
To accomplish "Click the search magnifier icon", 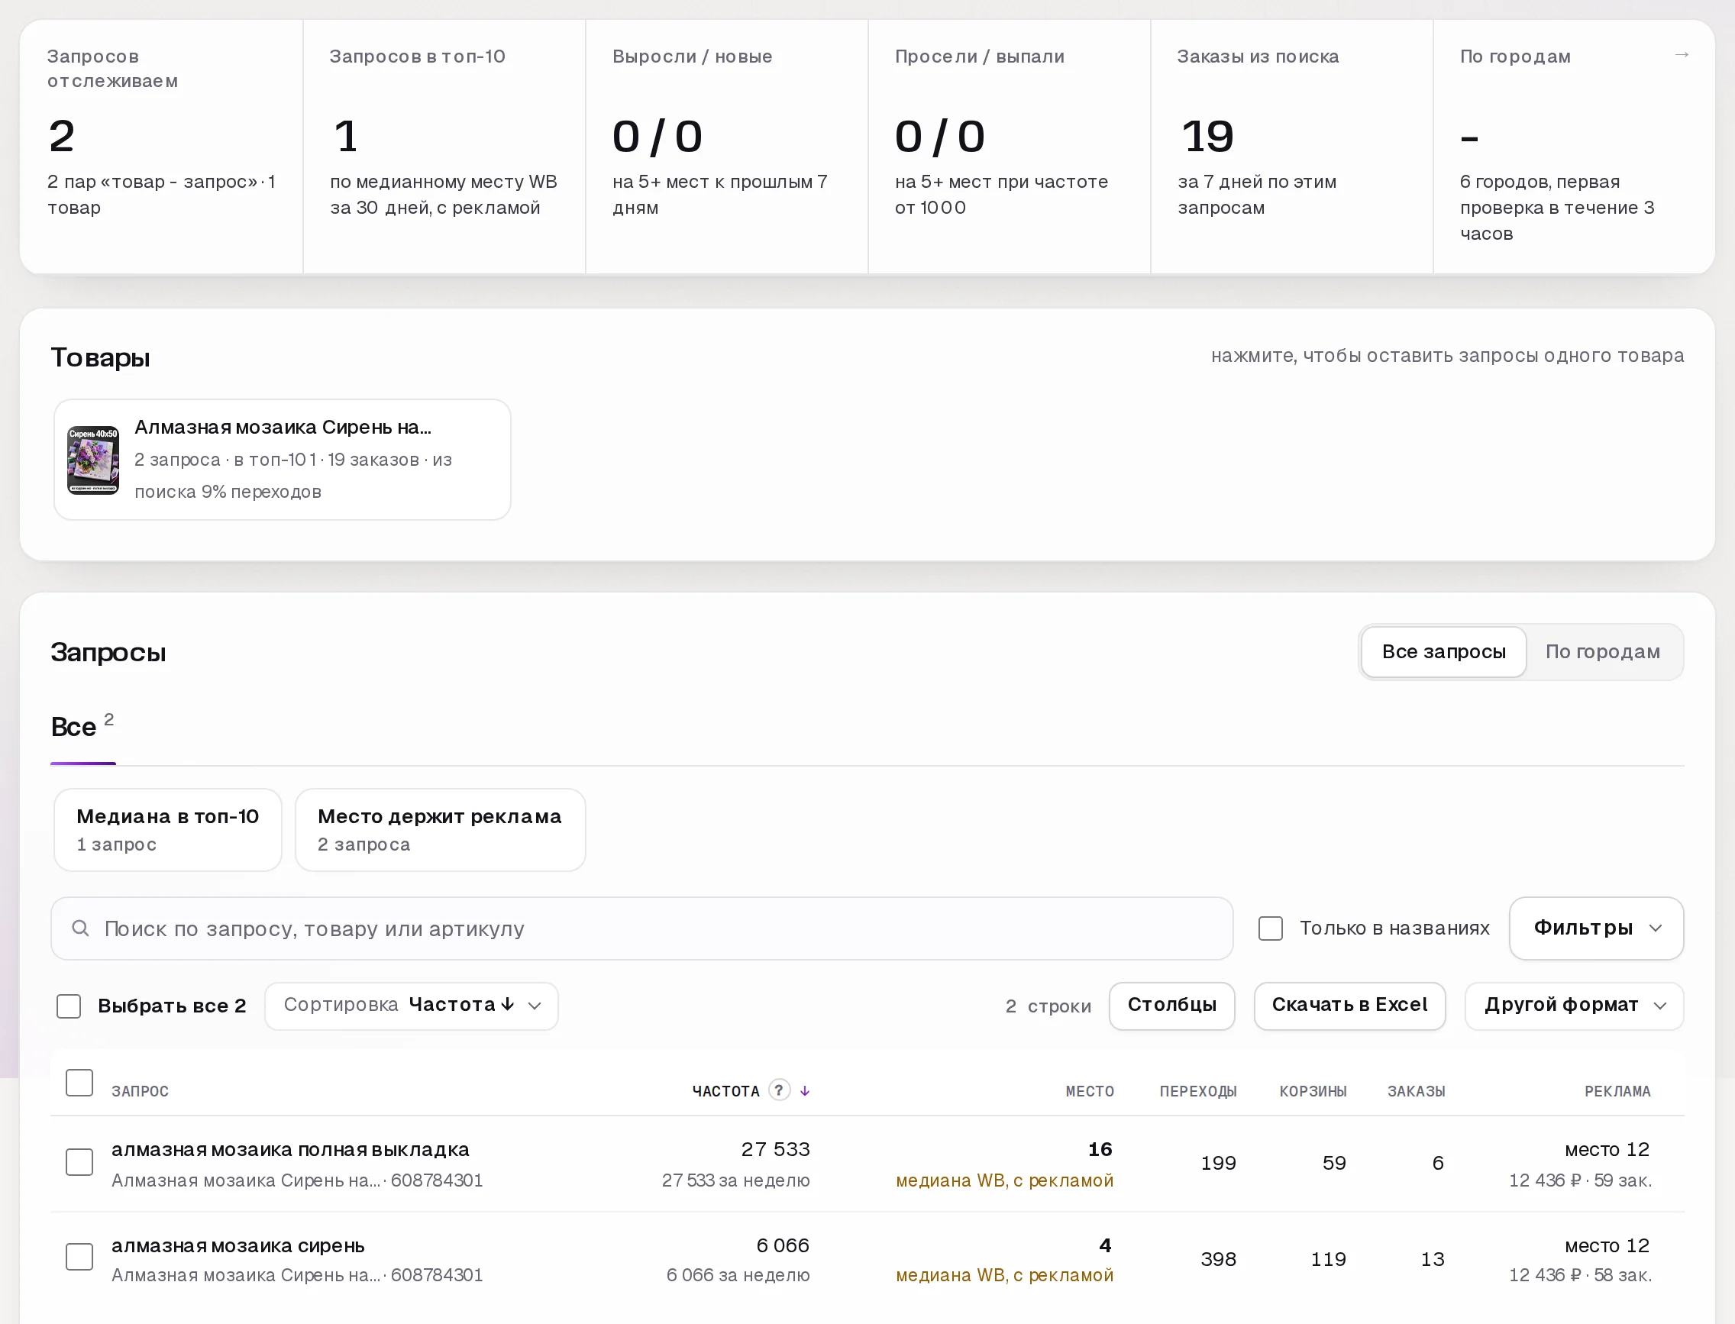I will click(x=80, y=928).
